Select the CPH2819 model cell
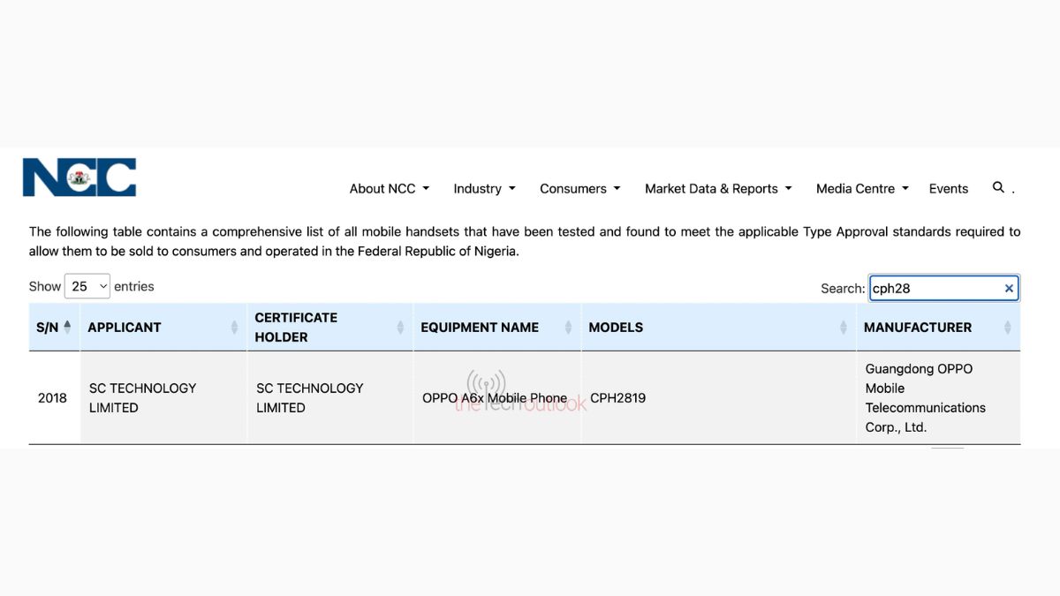The height and width of the screenshot is (596, 1060). coord(617,398)
